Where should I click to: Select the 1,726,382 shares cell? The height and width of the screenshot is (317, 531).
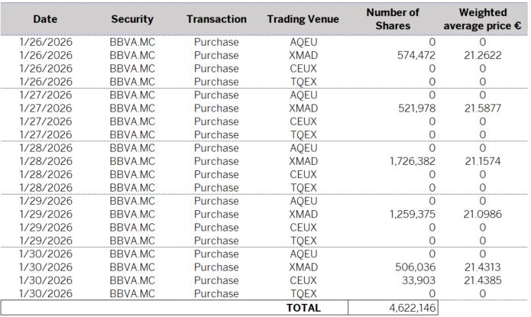click(413, 161)
